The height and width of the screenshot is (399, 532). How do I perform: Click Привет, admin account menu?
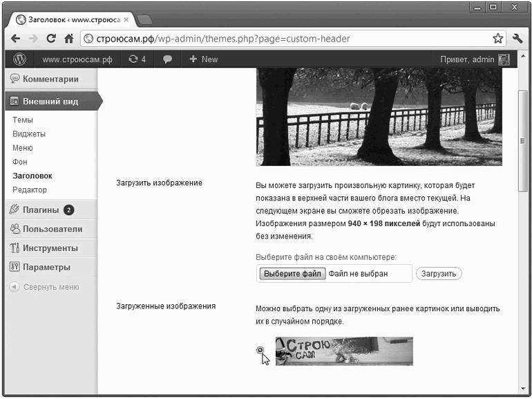tap(467, 59)
